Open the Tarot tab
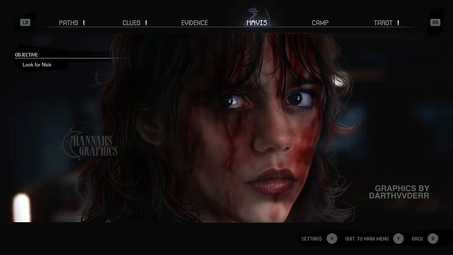Viewport: 453px width, 255px height. [x=383, y=23]
